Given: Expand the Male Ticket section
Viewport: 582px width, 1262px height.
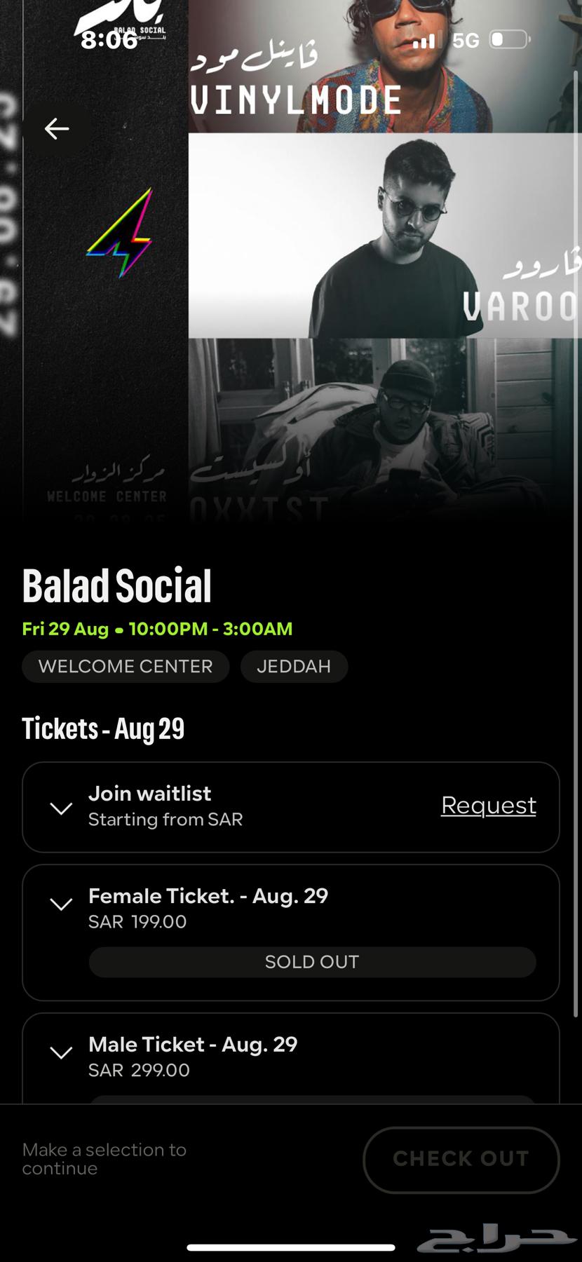Looking at the screenshot, I should tap(62, 1052).
